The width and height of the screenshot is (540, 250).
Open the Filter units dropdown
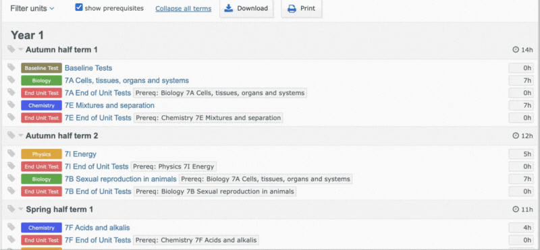pyautogui.click(x=32, y=8)
